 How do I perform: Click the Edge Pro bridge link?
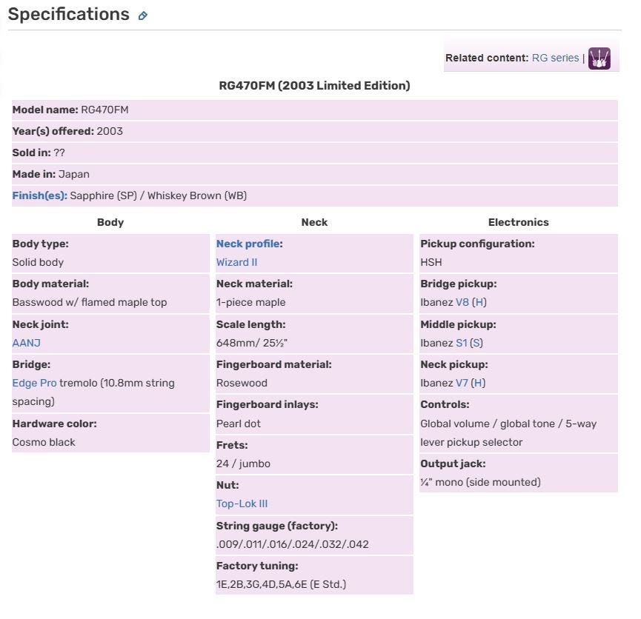pos(34,383)
